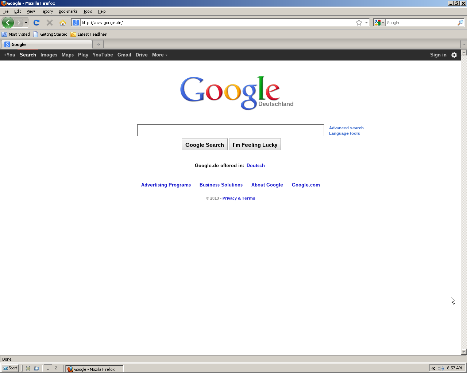Open the Edit menu
The width and height of the screenshot is (467, 373).
(18, 11)
